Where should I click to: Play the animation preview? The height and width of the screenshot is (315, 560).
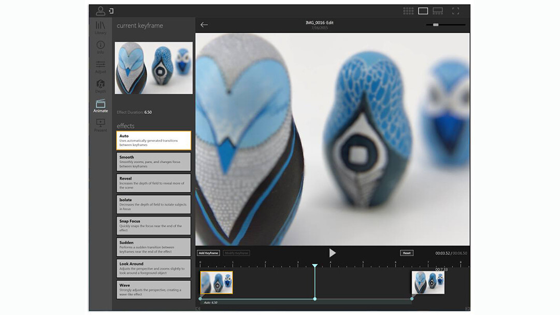click(333, 253)
